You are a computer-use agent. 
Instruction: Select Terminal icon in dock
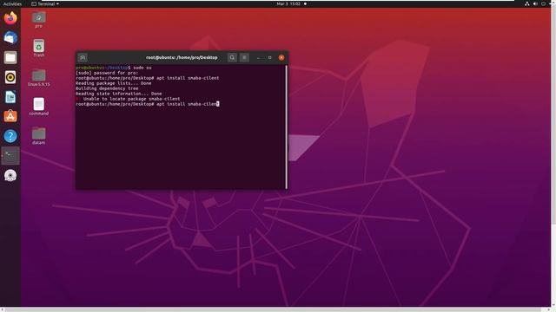tap(10, 156)
